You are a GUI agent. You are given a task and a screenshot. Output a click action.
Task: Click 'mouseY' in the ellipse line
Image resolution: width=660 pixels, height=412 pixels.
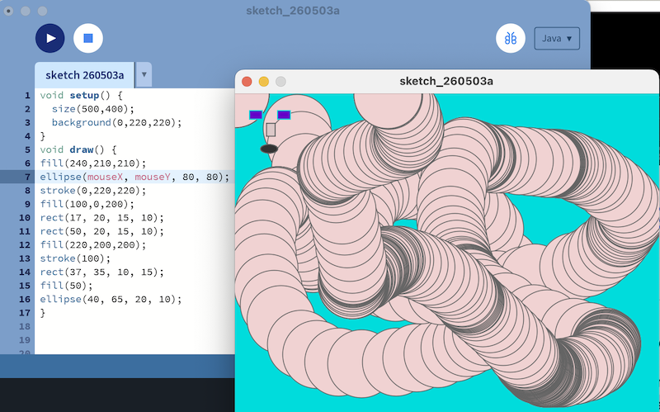153,177
